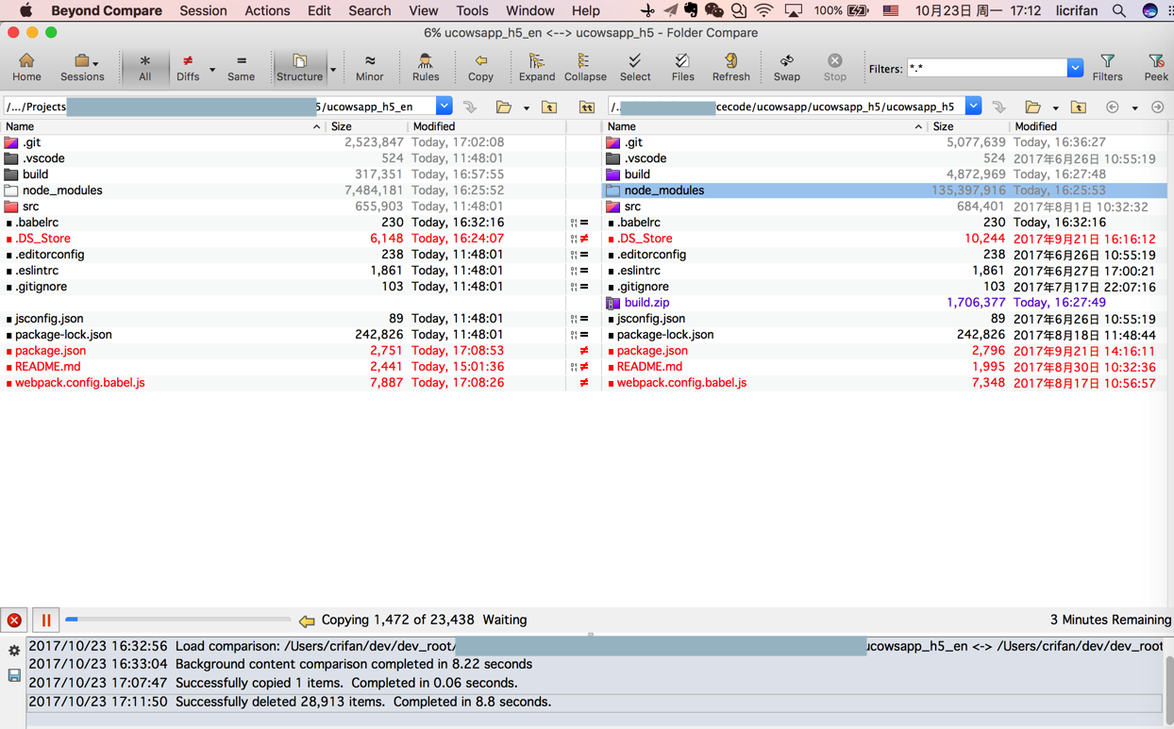The width and height of the screenshot is (1174, 729).
Task: Swap the left and right sides
Action: click(786, 67)
